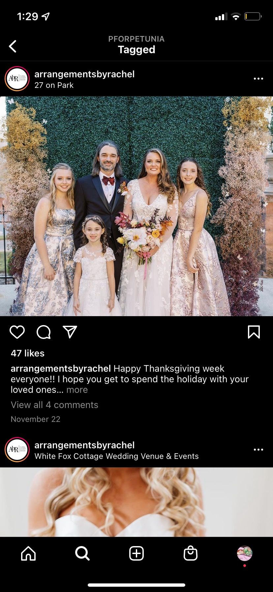Open comments via the speech bubble icon
The width and height of the screenshot is (273, 592).
click(x=44, y=332)
